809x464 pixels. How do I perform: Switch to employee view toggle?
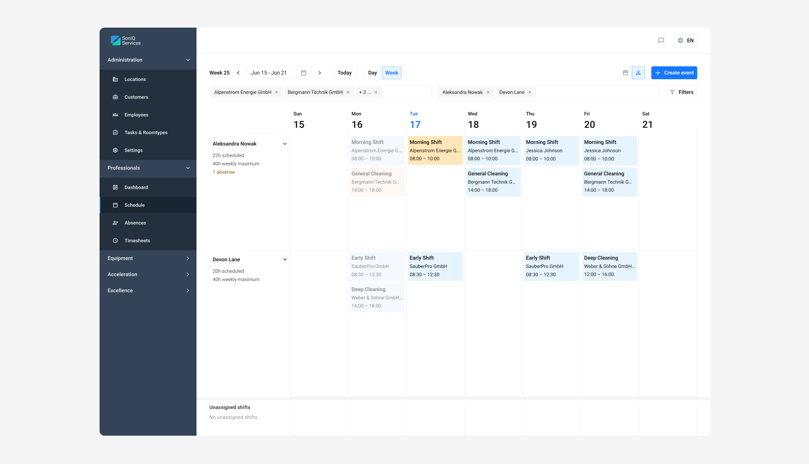pyautogui.click(x=638, y=73)
